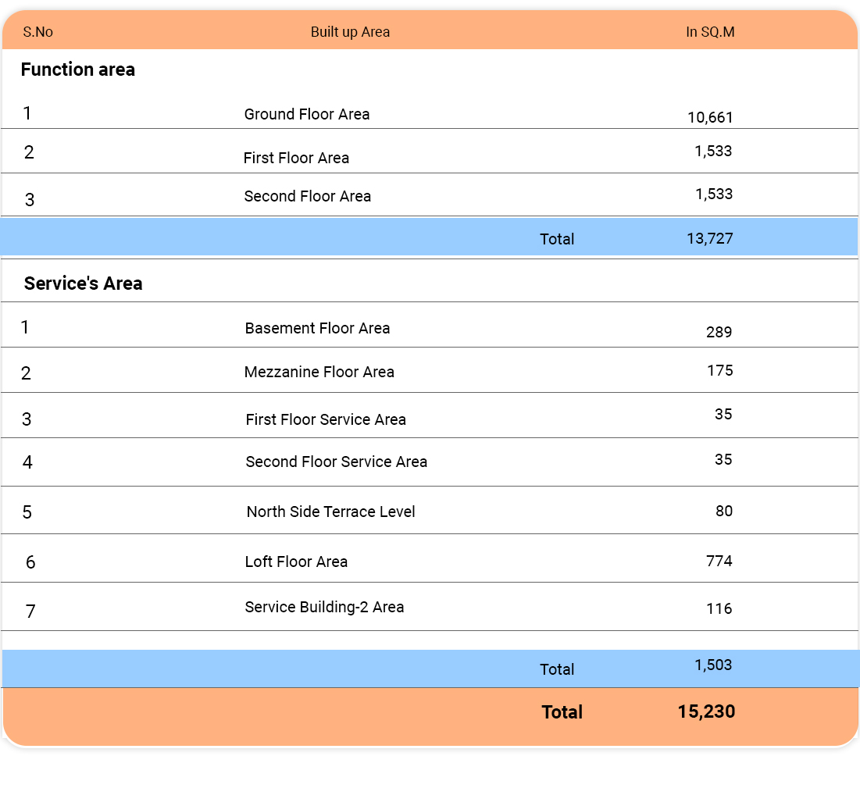Click the Second Floor Area label
This screenshot has width=860, height=788.
307,196
